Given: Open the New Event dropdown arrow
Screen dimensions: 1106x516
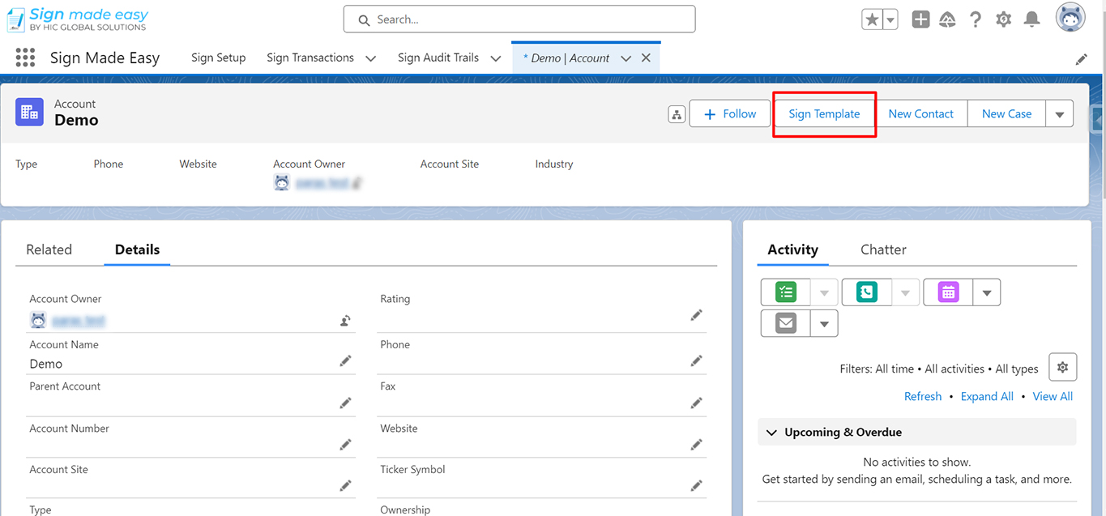Looking at the screenshot, I should tap(986, 292).
